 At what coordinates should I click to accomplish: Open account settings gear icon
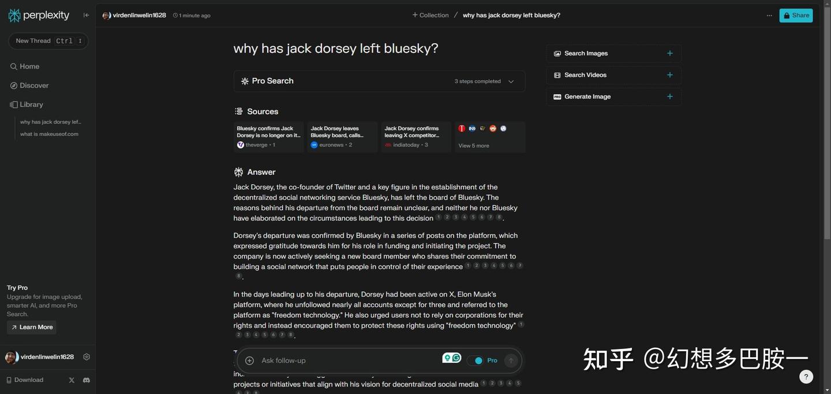coord(87,357)
